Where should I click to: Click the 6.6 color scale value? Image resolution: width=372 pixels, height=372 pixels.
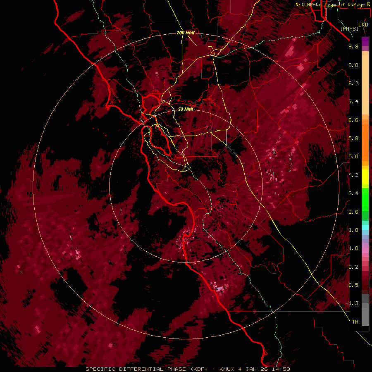(x=353, y=120)
